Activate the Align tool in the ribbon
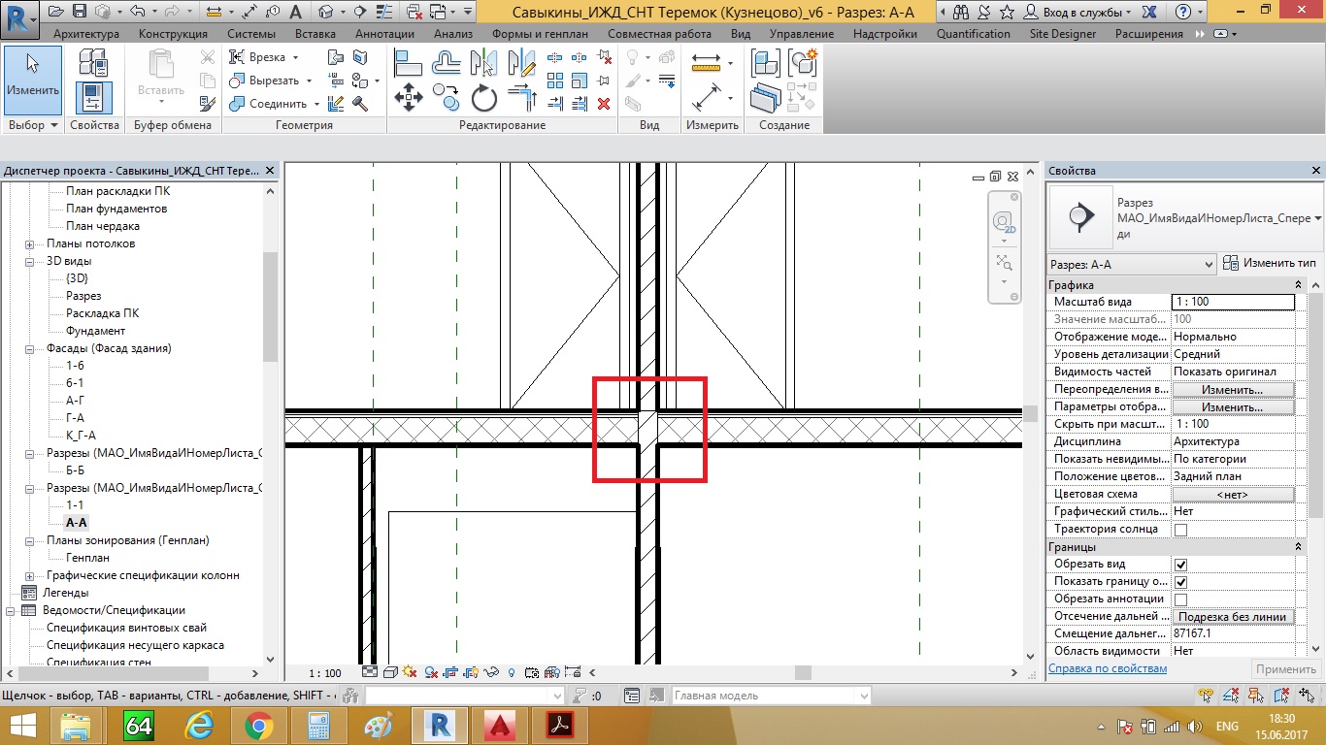Viewport: 1326px width, 745px height. [x=408, y=63]
